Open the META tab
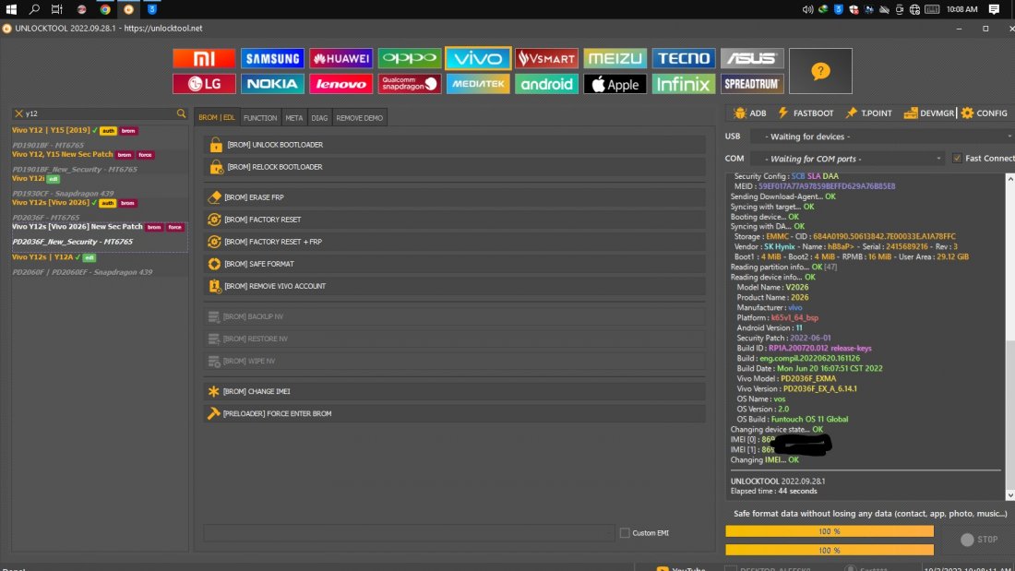The height and width of the screenshot is (571, 1015). pos(293,118)
